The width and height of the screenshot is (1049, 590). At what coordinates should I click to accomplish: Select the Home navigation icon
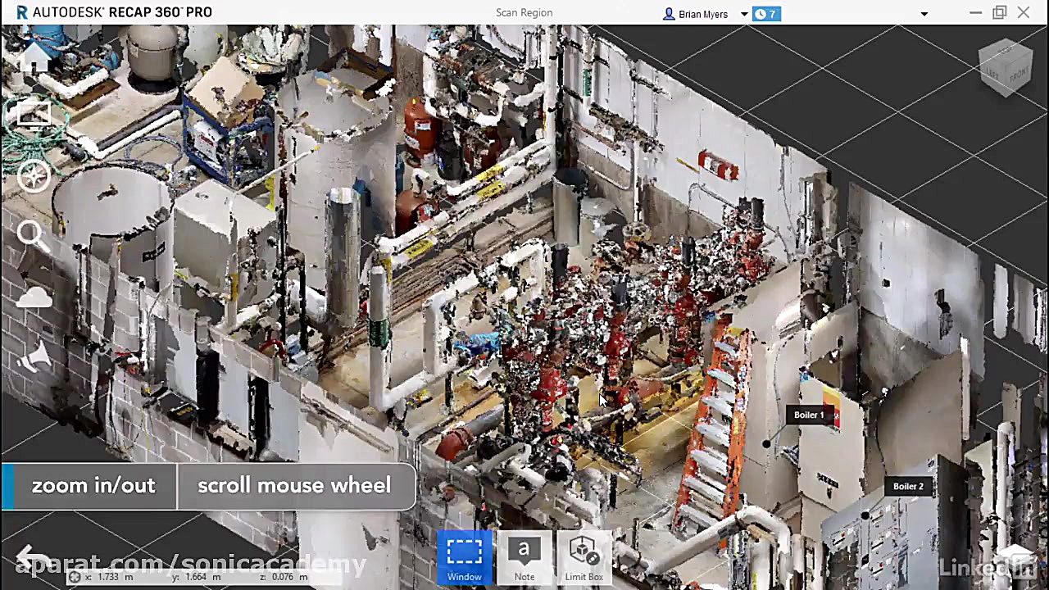tap(34, 57)
